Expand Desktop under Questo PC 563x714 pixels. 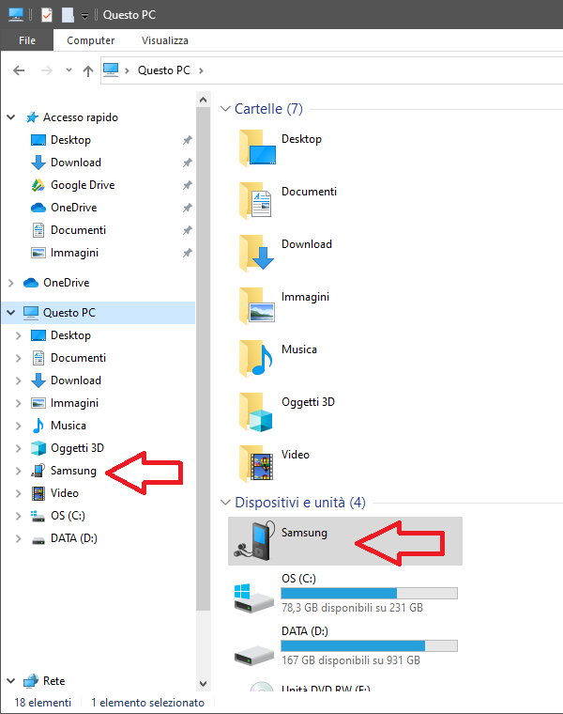tap(18, 335)
